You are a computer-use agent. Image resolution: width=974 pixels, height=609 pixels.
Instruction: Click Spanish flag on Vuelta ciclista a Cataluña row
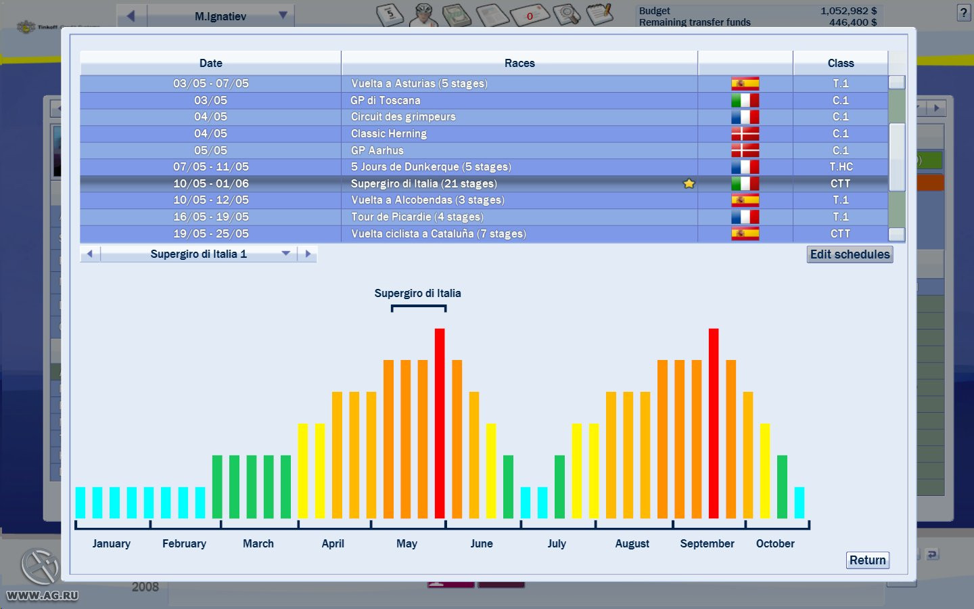745,233
